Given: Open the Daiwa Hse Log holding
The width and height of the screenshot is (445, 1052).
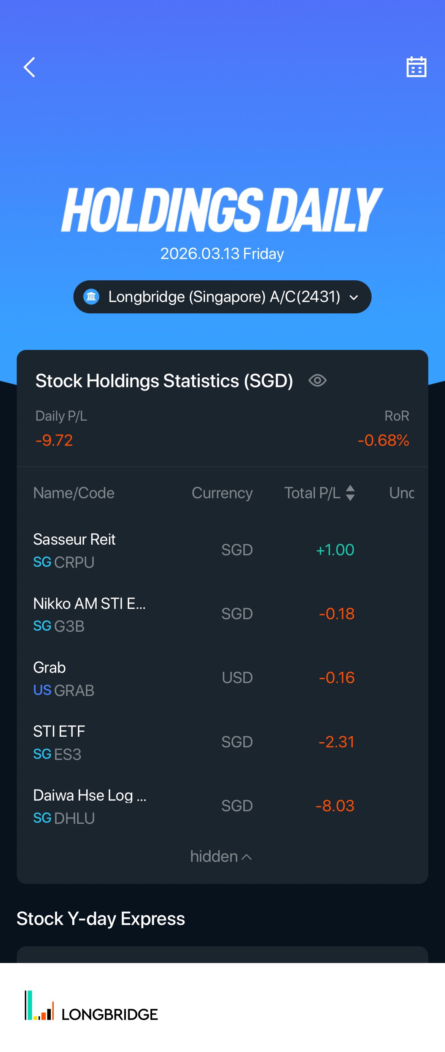Looking at the screenshot, I should tap(89, 806).
